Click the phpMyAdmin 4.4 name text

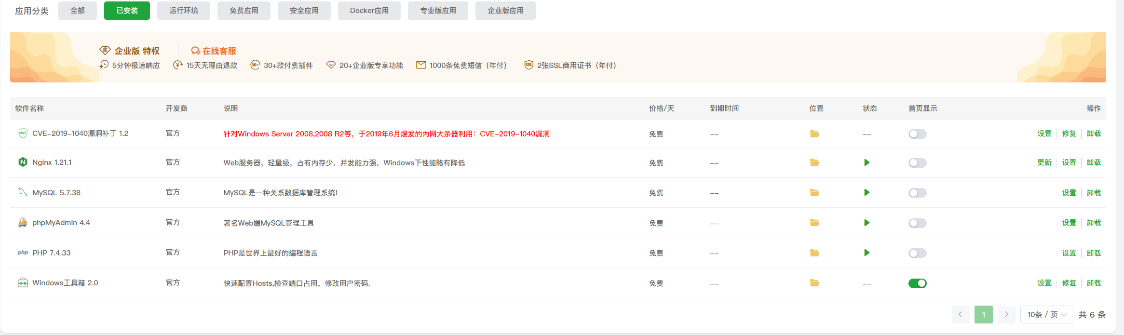point(61,223)
